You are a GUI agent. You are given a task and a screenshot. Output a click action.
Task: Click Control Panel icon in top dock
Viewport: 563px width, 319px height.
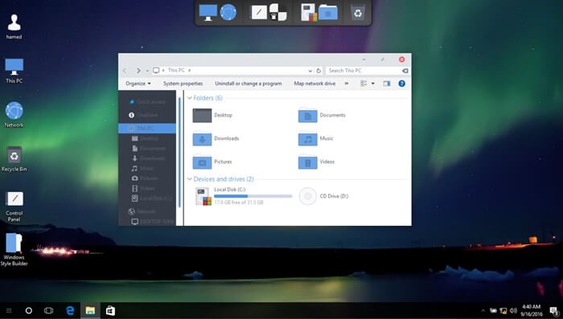[258, 13]
